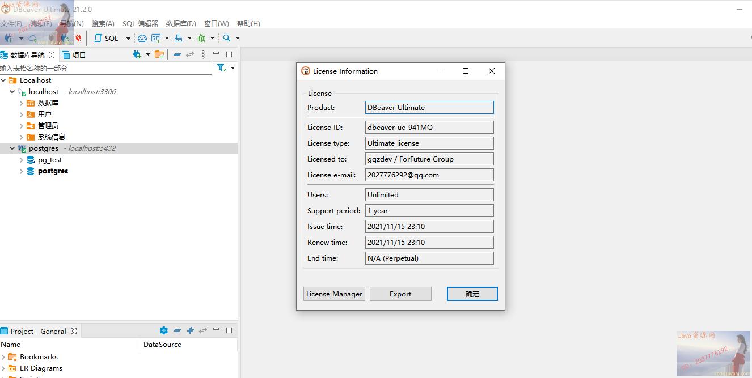
Task: Click the License Manager button
Action: (334, 294)
